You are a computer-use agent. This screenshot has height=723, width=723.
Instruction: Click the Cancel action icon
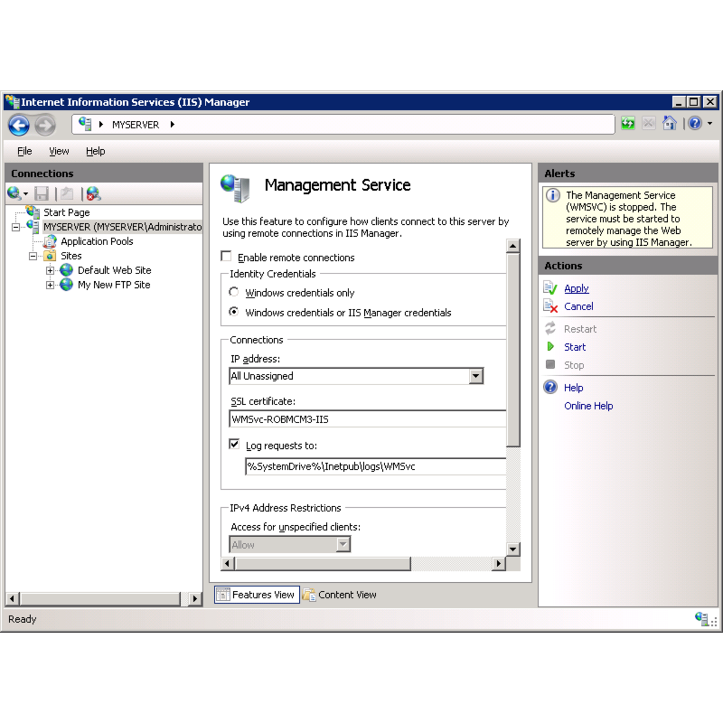click(550, 306)
